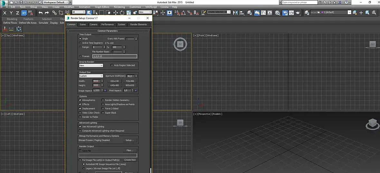
Task: Click the teapot Render Production icon
Action: tap(298, 13)
